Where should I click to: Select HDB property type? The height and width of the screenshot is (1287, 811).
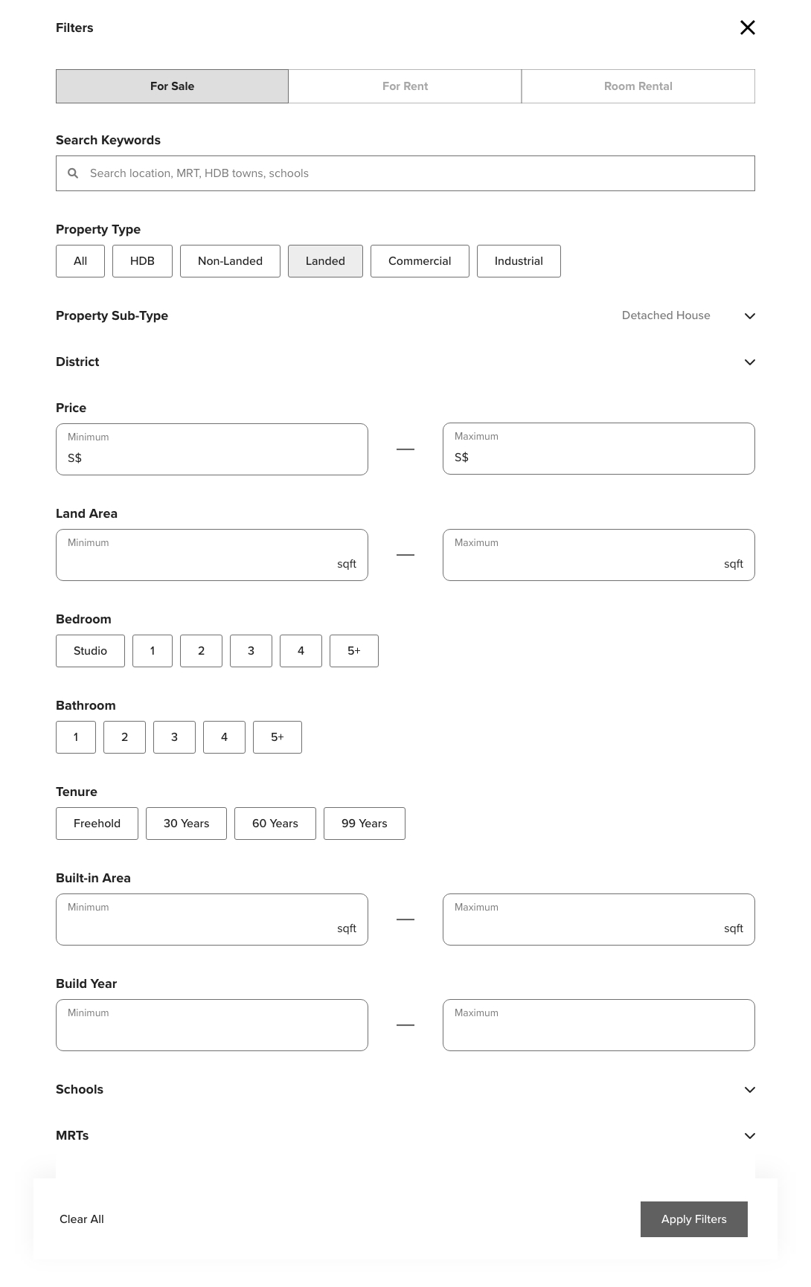coord(142,261)
